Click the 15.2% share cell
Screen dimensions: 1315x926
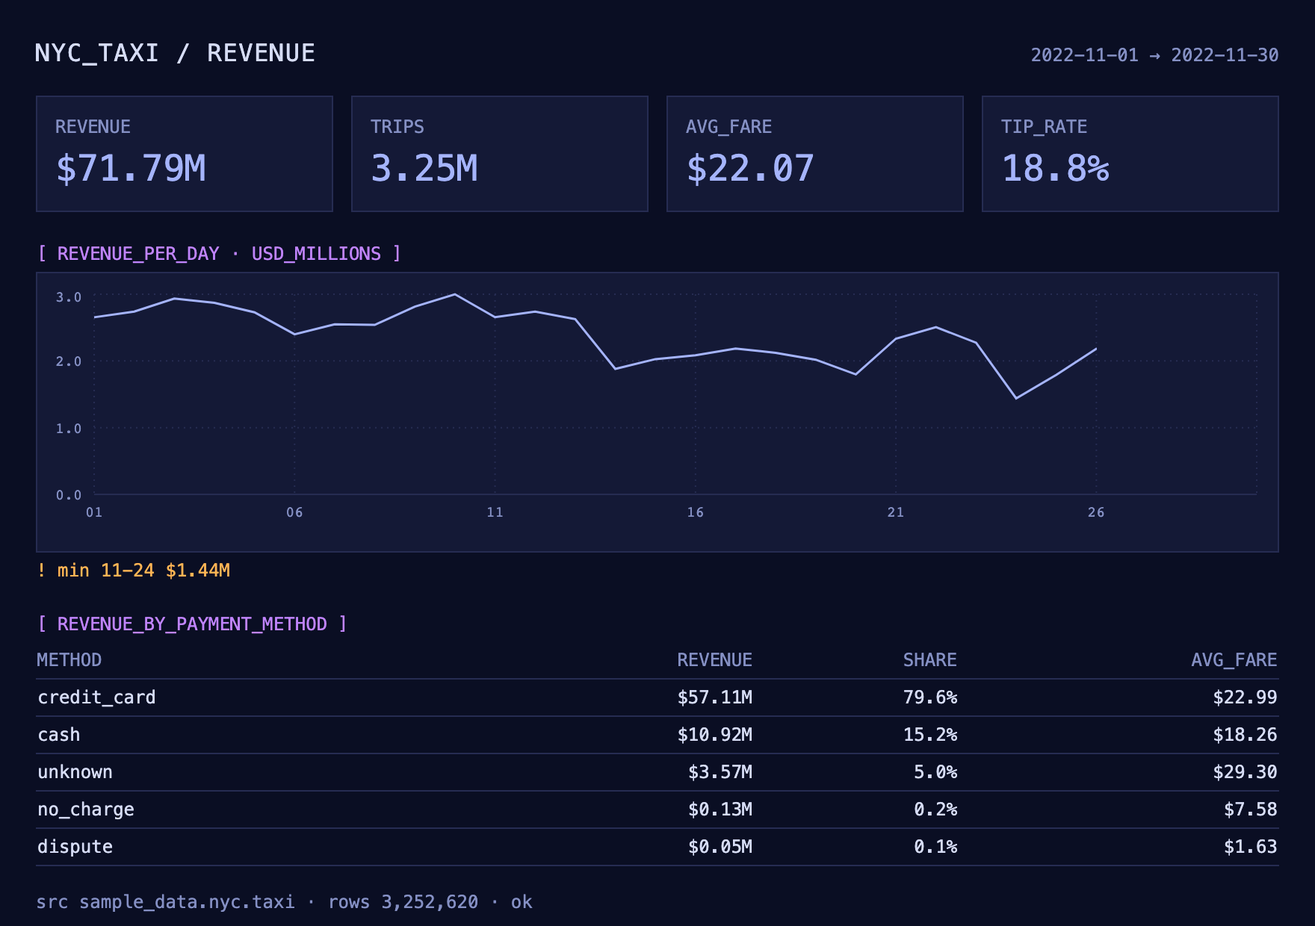[x=930, y=735]
